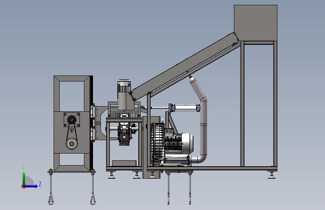Select the far-right leveling foot of tall frame

(x=271, y=175)
